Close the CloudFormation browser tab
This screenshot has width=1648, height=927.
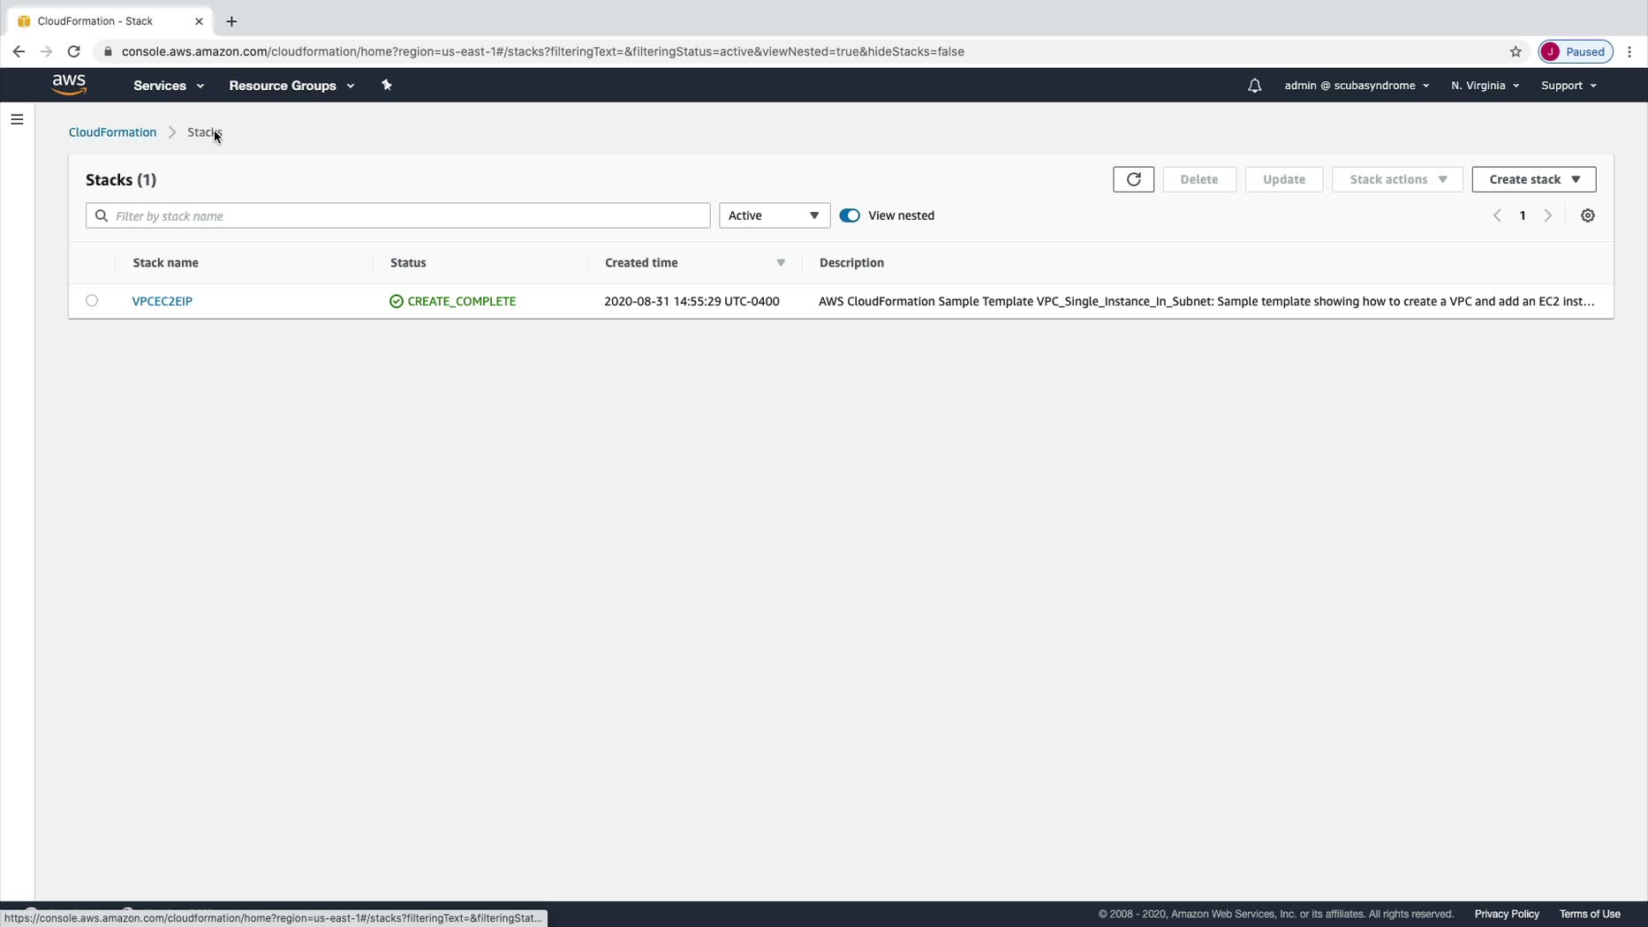click(x=199, y=21)
